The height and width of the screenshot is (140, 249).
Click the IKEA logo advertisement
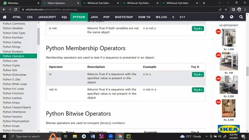pos(229,129)
